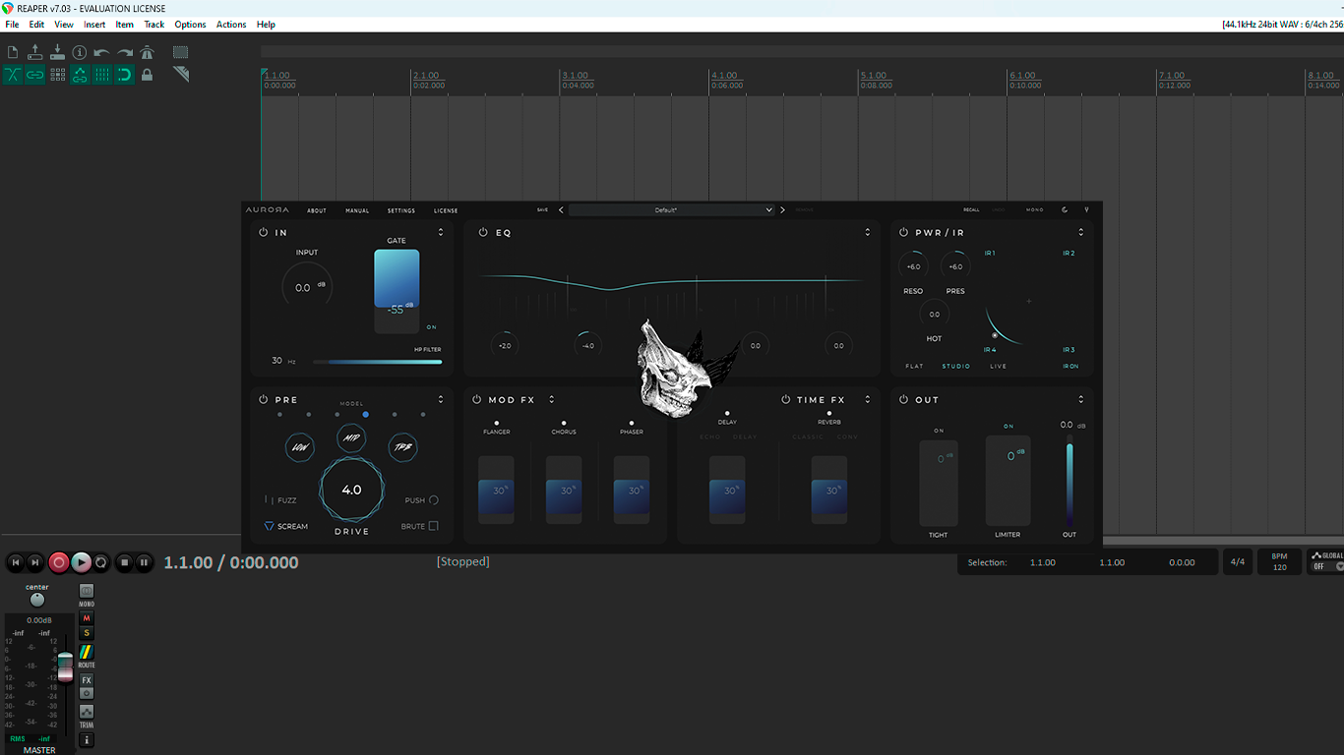The image size is (1344, 755).
Task: Solo the master track with S button
Action: pos(87,633)
